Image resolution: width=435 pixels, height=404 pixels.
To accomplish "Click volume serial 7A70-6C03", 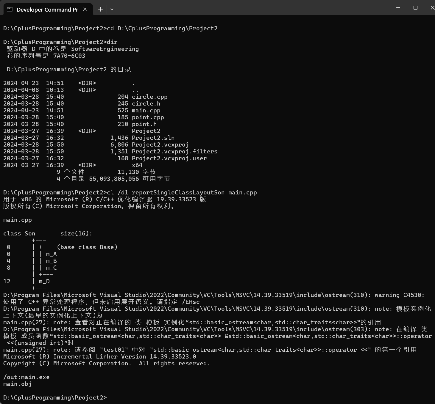I will (x=69, y=56).
